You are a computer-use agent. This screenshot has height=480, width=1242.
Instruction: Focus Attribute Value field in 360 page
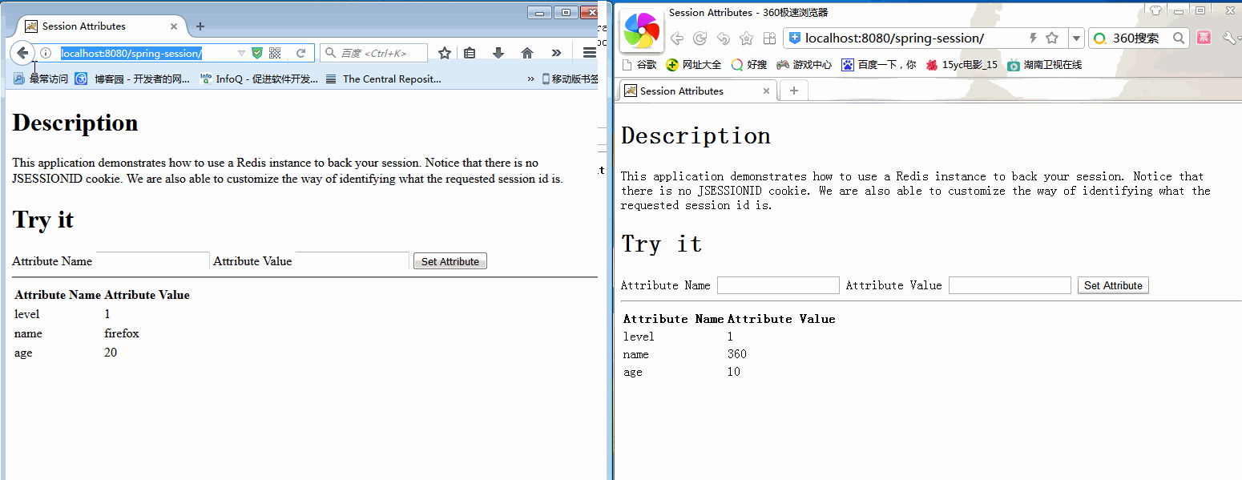point(1010,285)
